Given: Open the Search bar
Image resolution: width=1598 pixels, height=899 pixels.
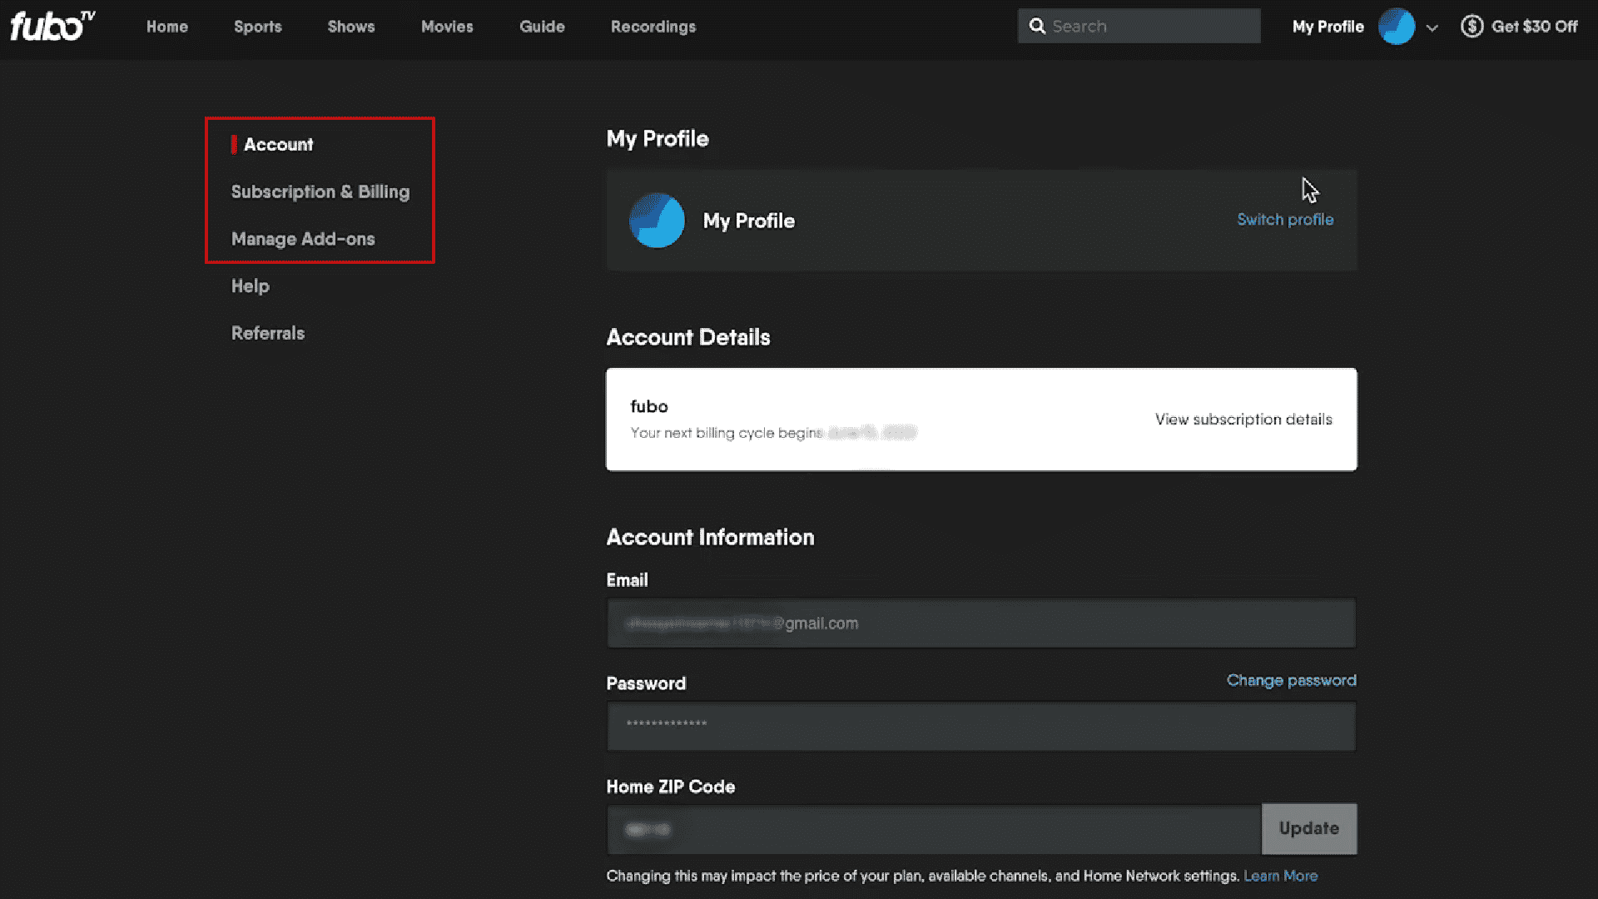Looking at the screenshot, I should (x=1138, y=27).
